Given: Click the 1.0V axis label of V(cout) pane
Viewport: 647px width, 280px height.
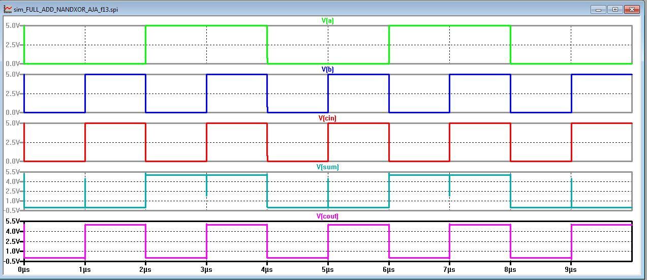Looking at the screenshot, I should coord(13,251).
